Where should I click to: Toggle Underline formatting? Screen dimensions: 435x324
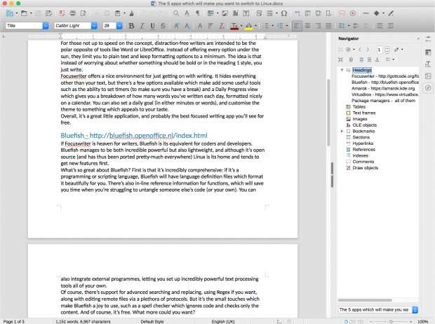coord(152,26)
